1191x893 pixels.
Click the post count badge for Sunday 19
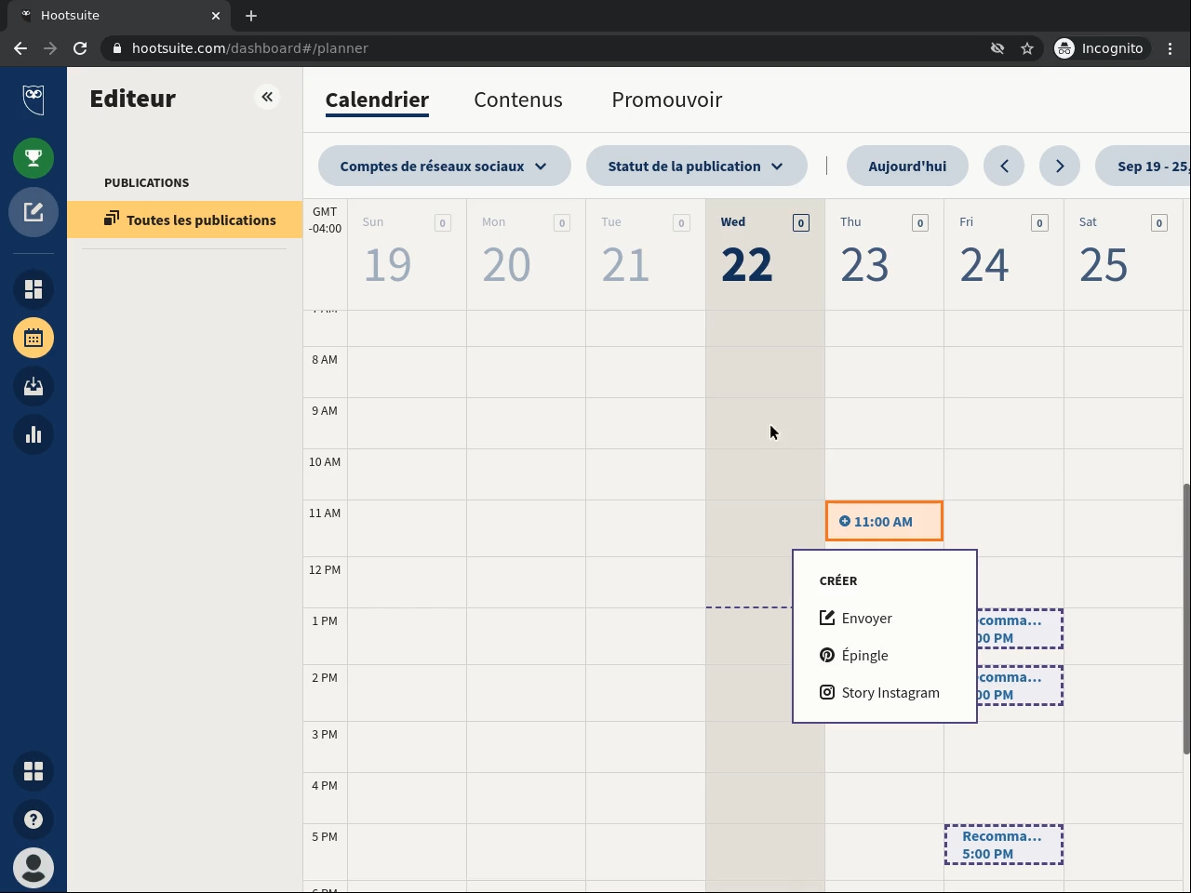pyautogui.click(x=443, y=223)
